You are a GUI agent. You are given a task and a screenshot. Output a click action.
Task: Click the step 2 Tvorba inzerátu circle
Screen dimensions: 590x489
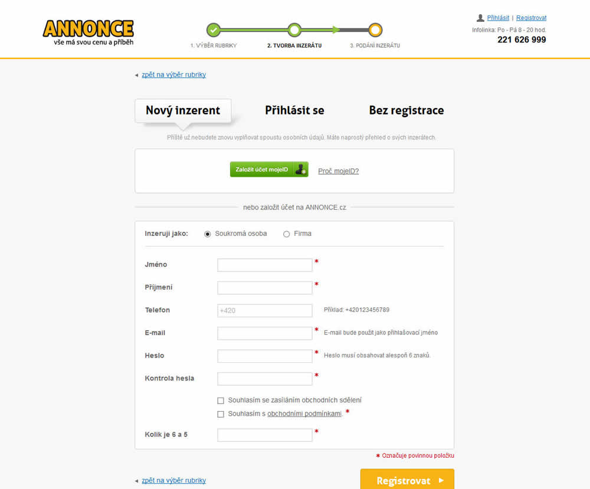coord(294,29)
